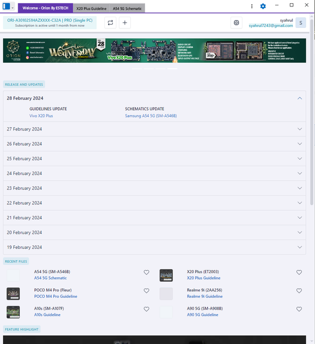Image resolution: width=315 pixels, height=344 pixels.
Task: Click the vertical scrollbar thumb
Action: coord(312,112)
